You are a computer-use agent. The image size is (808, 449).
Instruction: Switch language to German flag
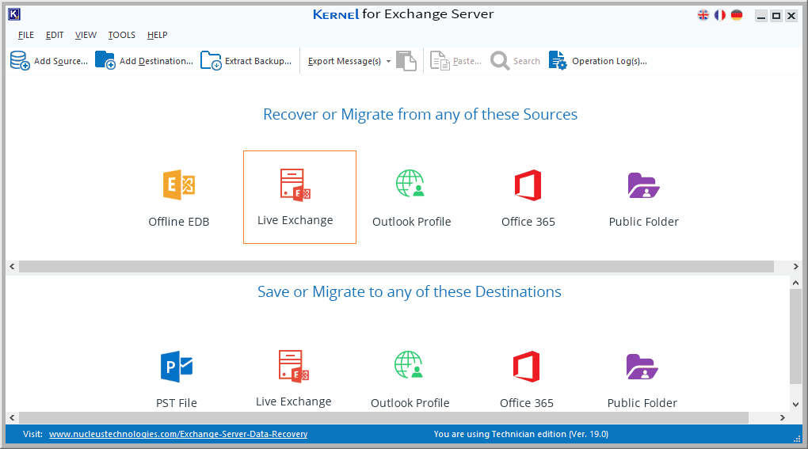click(x=737, y=16)
